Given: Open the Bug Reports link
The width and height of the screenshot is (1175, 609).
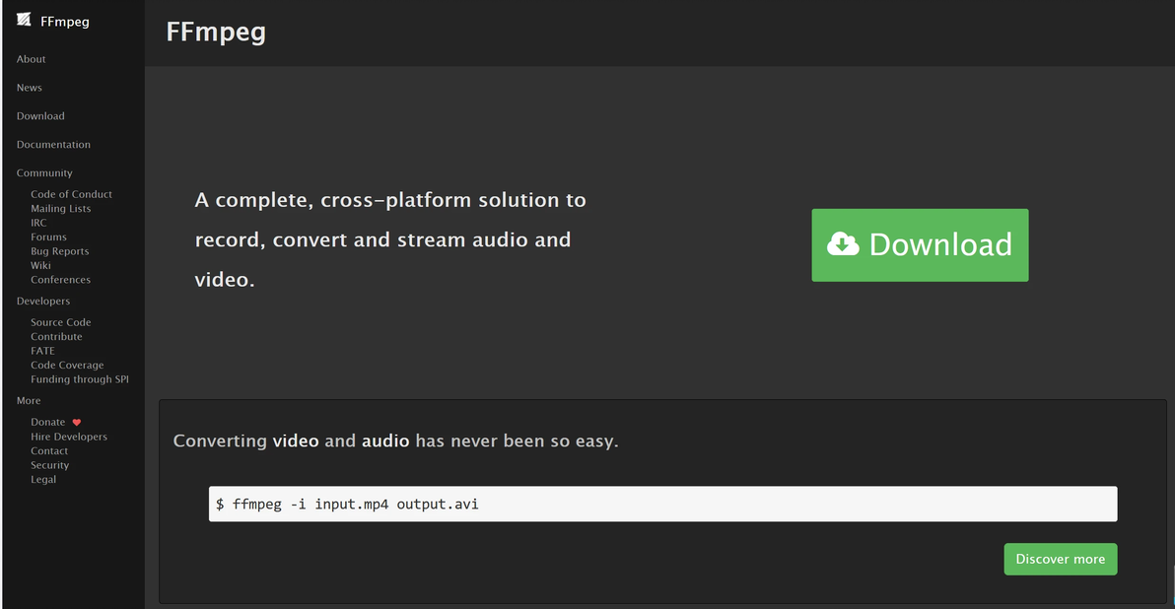Looking at the screenshot, I should 59,251.
